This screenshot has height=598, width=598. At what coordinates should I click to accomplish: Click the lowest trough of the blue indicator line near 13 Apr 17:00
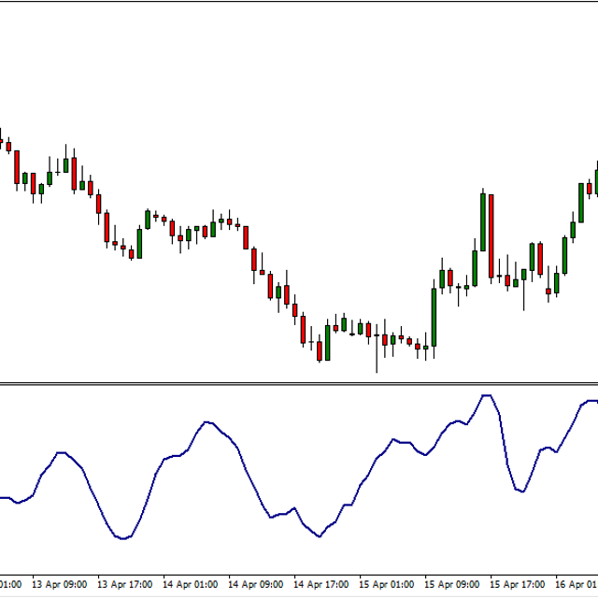click(x=123, y=538)
